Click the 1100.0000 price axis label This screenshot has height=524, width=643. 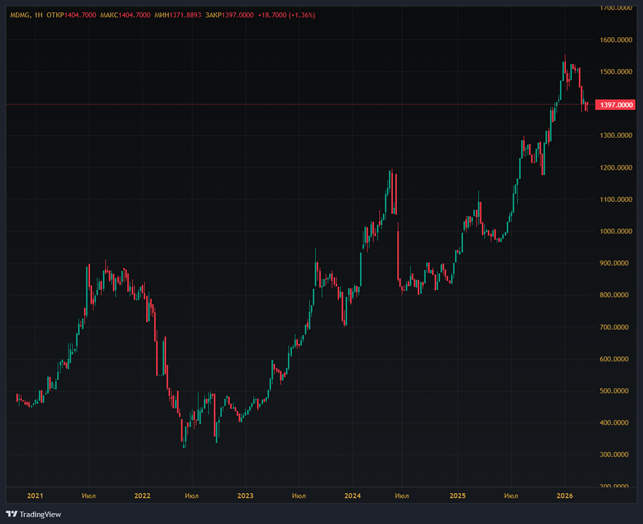pos(615,200)
